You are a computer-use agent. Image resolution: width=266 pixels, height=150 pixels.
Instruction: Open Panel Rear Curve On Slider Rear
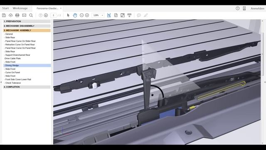click(20, 41)
